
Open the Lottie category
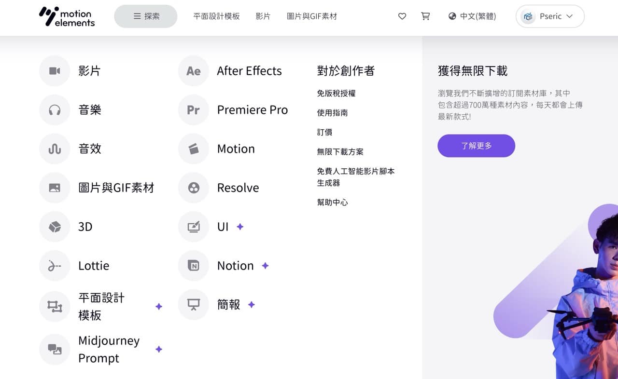click(94, 266)
